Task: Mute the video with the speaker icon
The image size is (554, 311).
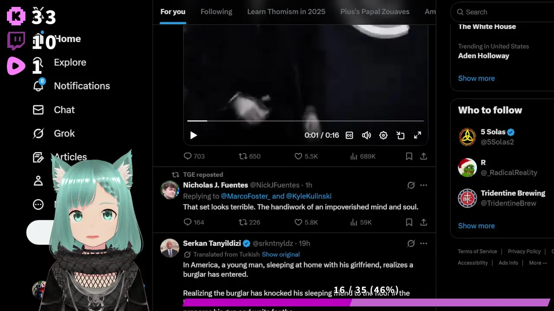Action: click(x=366, y=135)
